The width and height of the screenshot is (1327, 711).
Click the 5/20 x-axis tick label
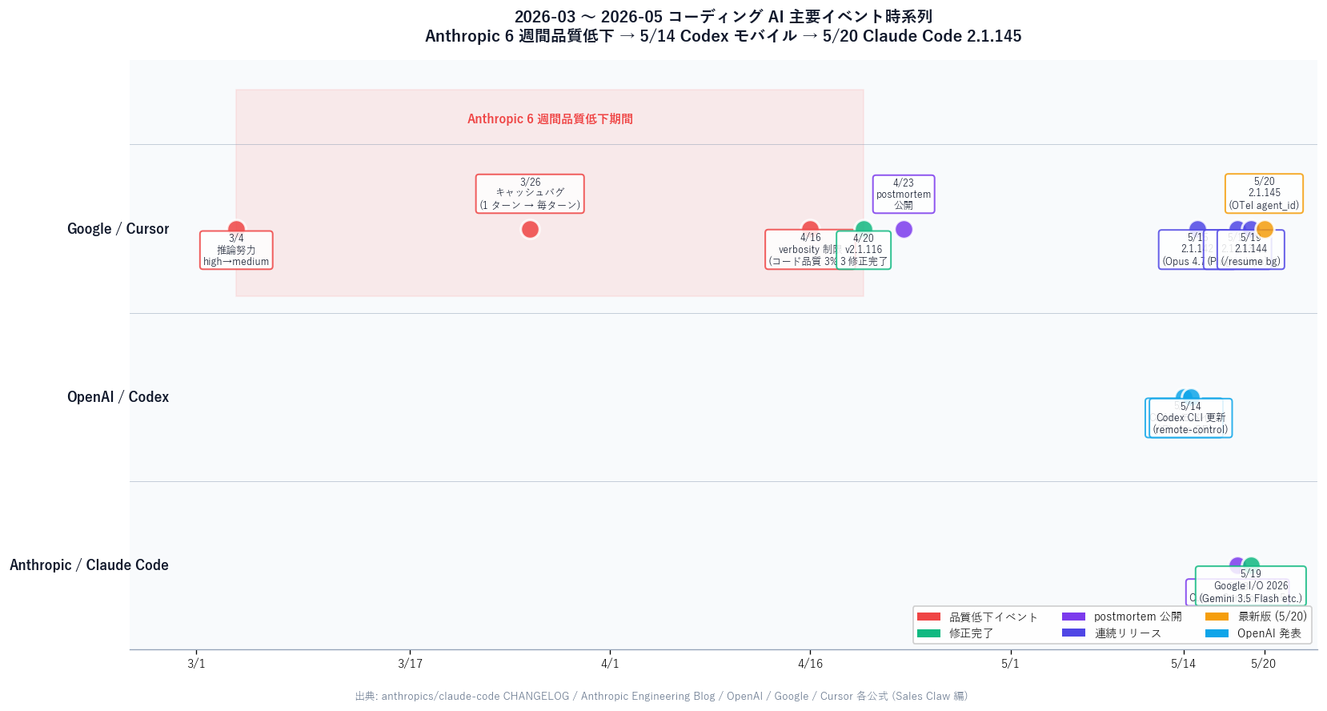[1264, 664]
